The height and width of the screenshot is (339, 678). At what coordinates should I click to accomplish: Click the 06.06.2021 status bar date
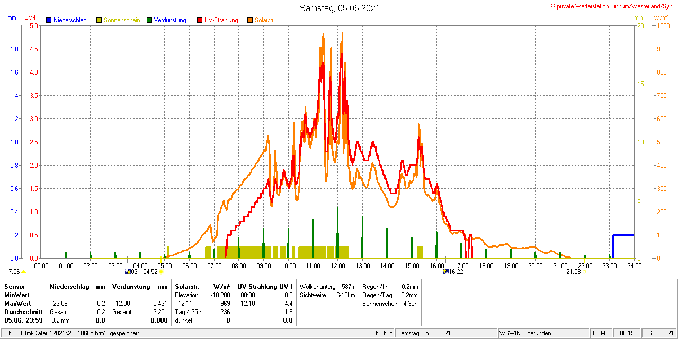pos(658,333)
